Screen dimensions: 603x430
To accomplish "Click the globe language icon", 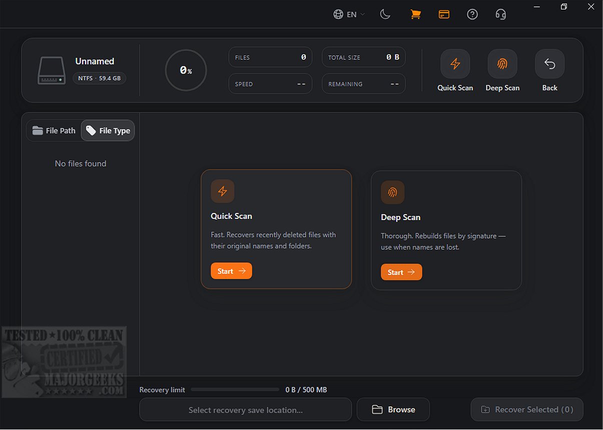I will (338, 14).
